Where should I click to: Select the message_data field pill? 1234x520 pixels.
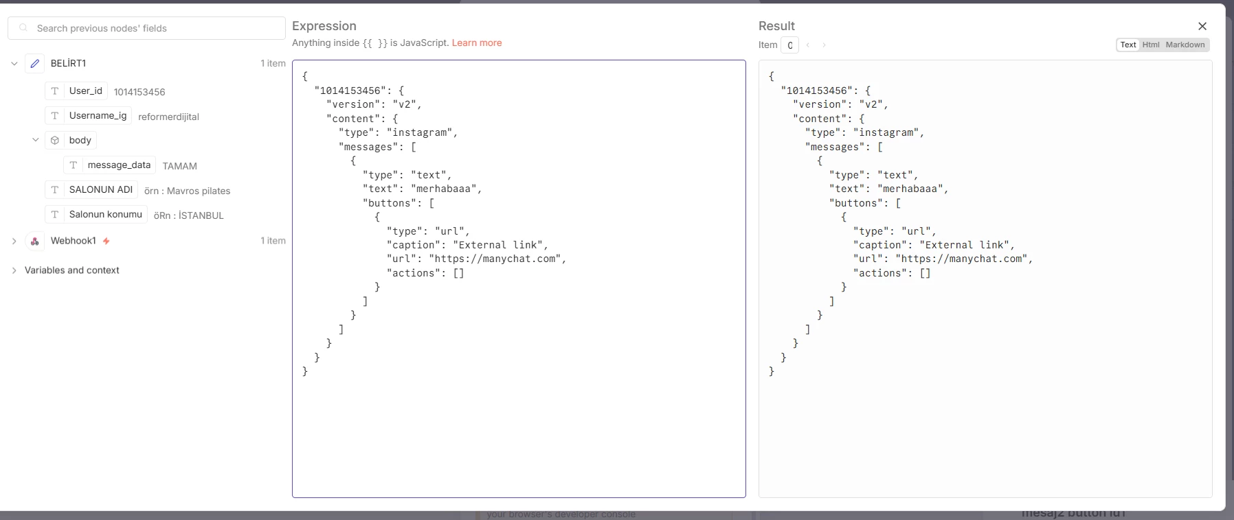click(110, 165)
